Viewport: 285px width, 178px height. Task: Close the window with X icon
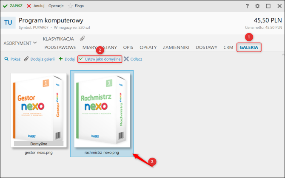point(279,6)
